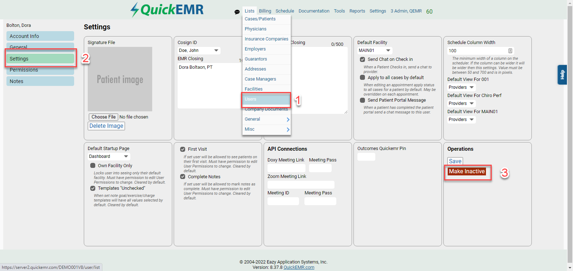
Task: Open Permissions sidebar tab
Action: pos(40,70)
